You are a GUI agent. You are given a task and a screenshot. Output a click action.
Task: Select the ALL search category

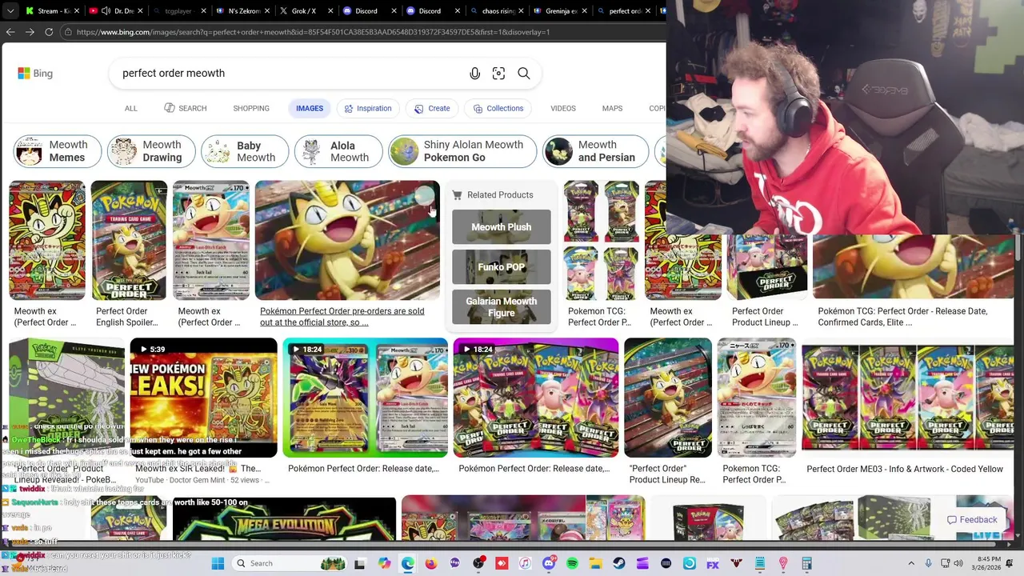click(131, 108)
